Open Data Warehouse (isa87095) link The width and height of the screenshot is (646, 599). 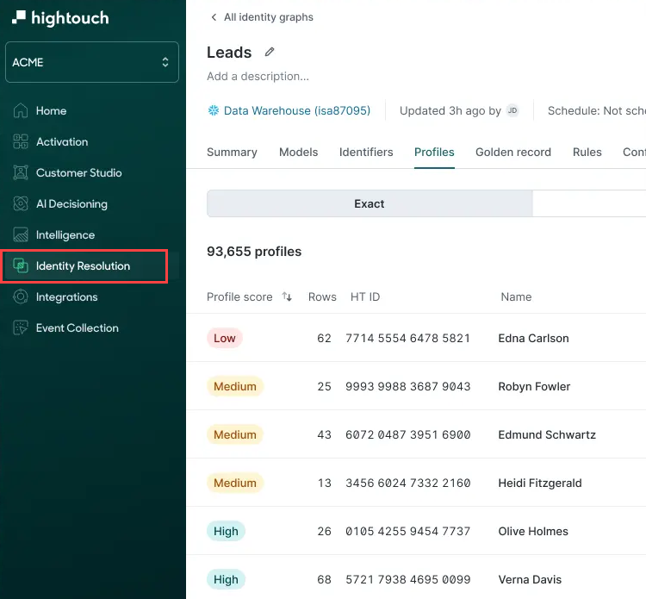297,110
